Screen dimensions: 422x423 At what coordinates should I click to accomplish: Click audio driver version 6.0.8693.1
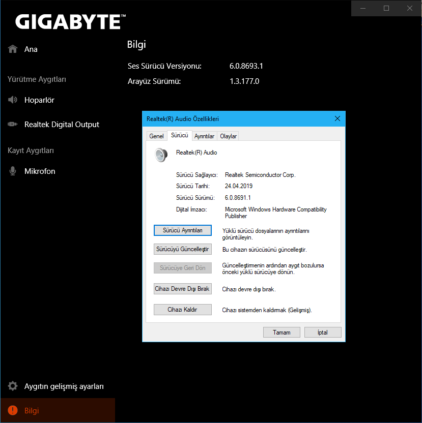pos(246,66)
